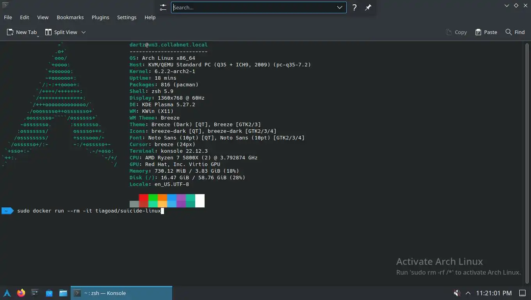The image size is (531, 300).
Task: Open the Bookmarks menu
Action: [x=70, y=17]
